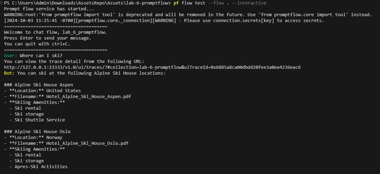Click the 'Norway' location text
The image size is (380, 174).
54,137
